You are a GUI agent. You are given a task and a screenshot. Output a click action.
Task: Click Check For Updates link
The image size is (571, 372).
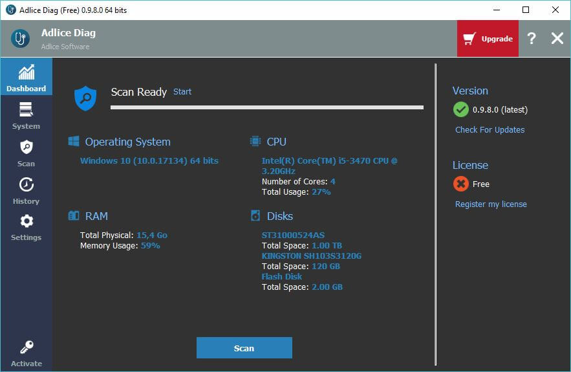click(490, 130)
